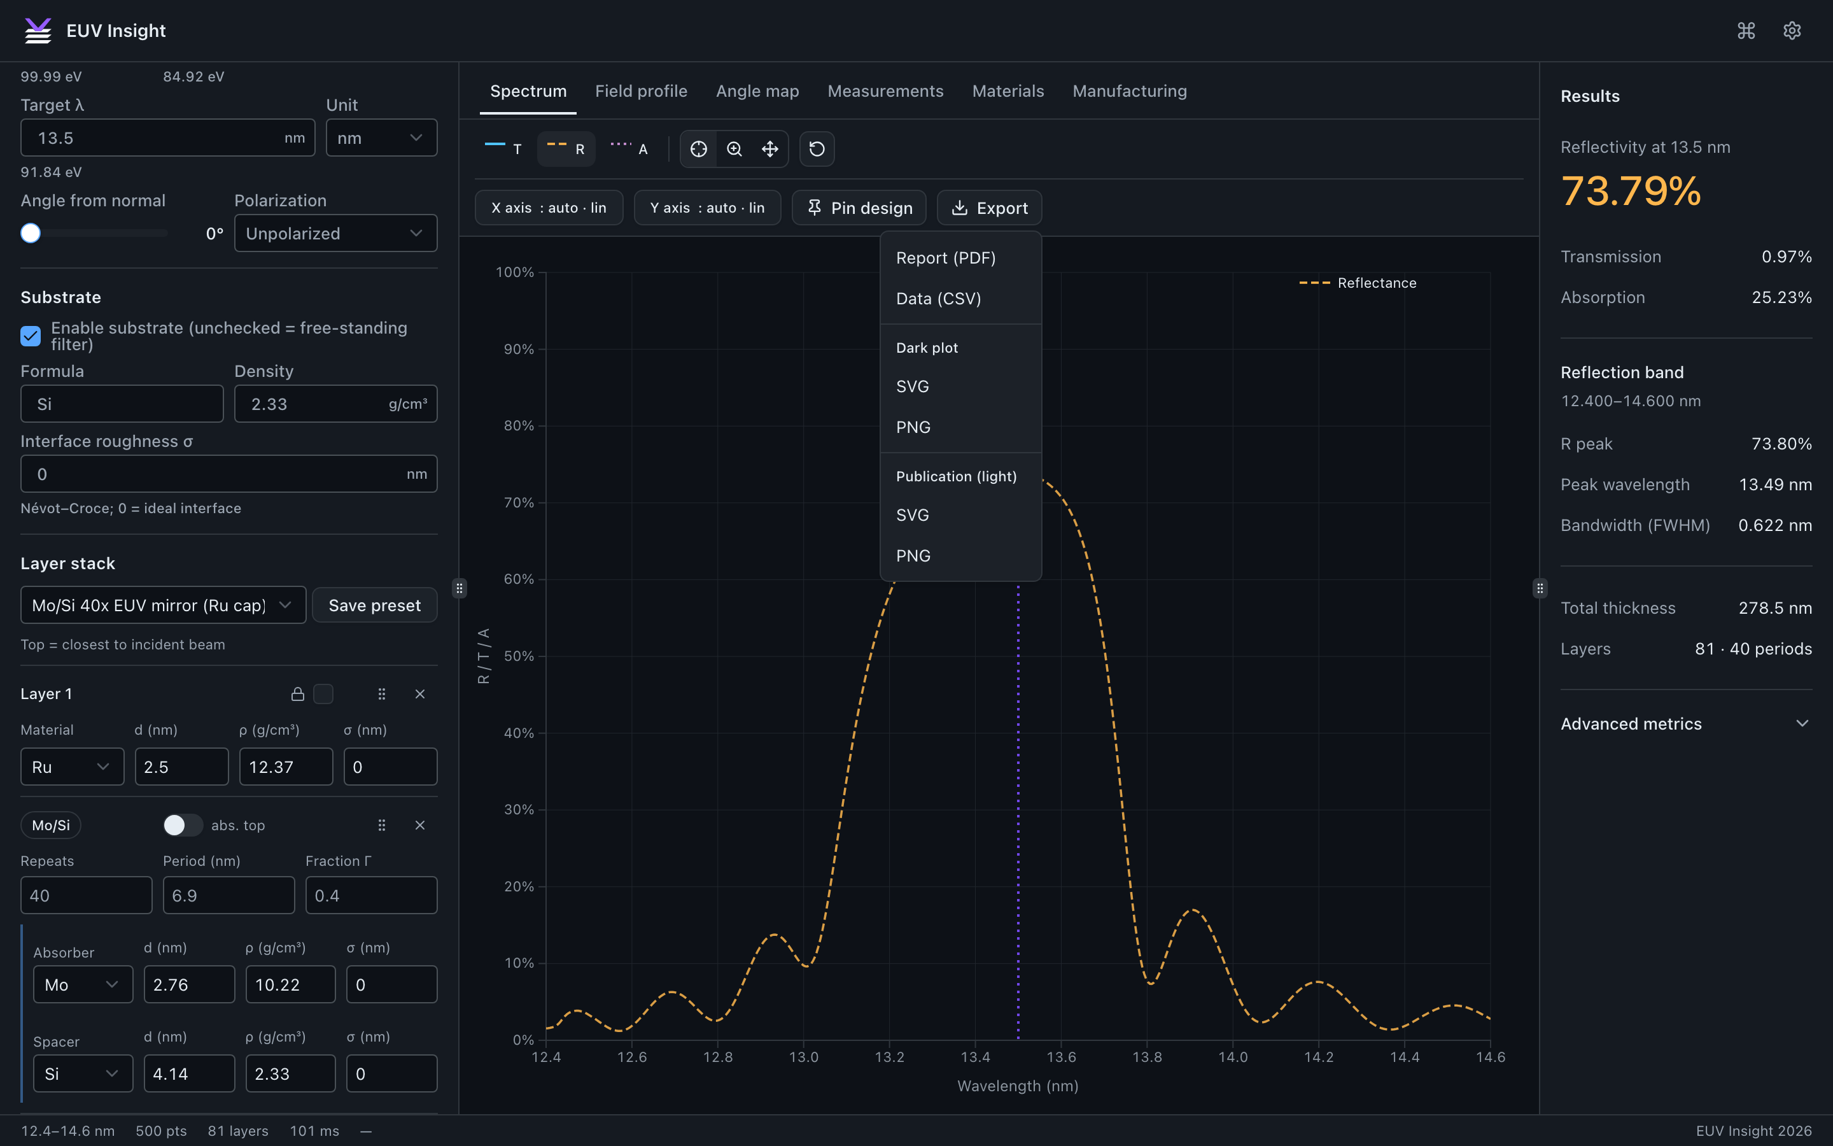
Task: Open the Unit nm dropdown
Action: point(381,137)
